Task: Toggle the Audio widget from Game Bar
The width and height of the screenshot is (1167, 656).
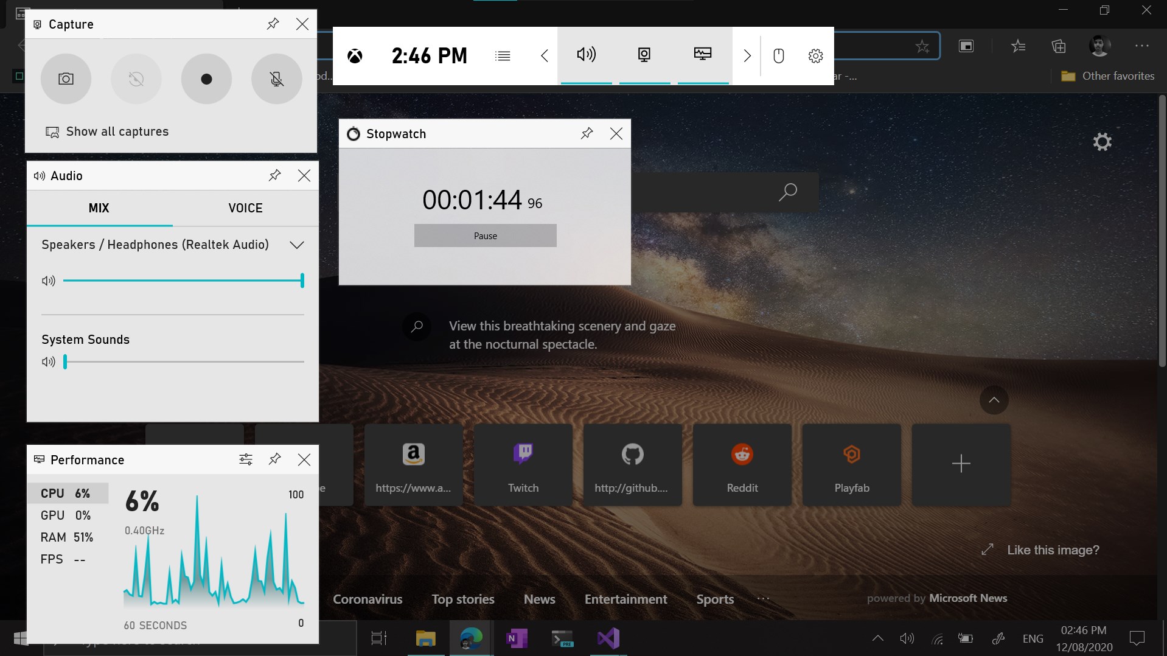Action: [587, 55]
